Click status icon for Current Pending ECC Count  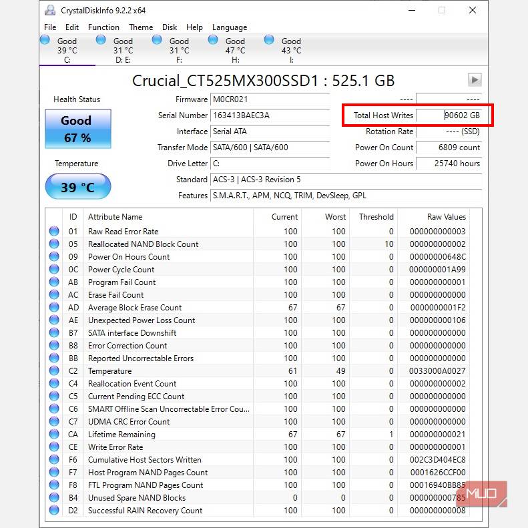pyautogui.click(x=54, y=396)
